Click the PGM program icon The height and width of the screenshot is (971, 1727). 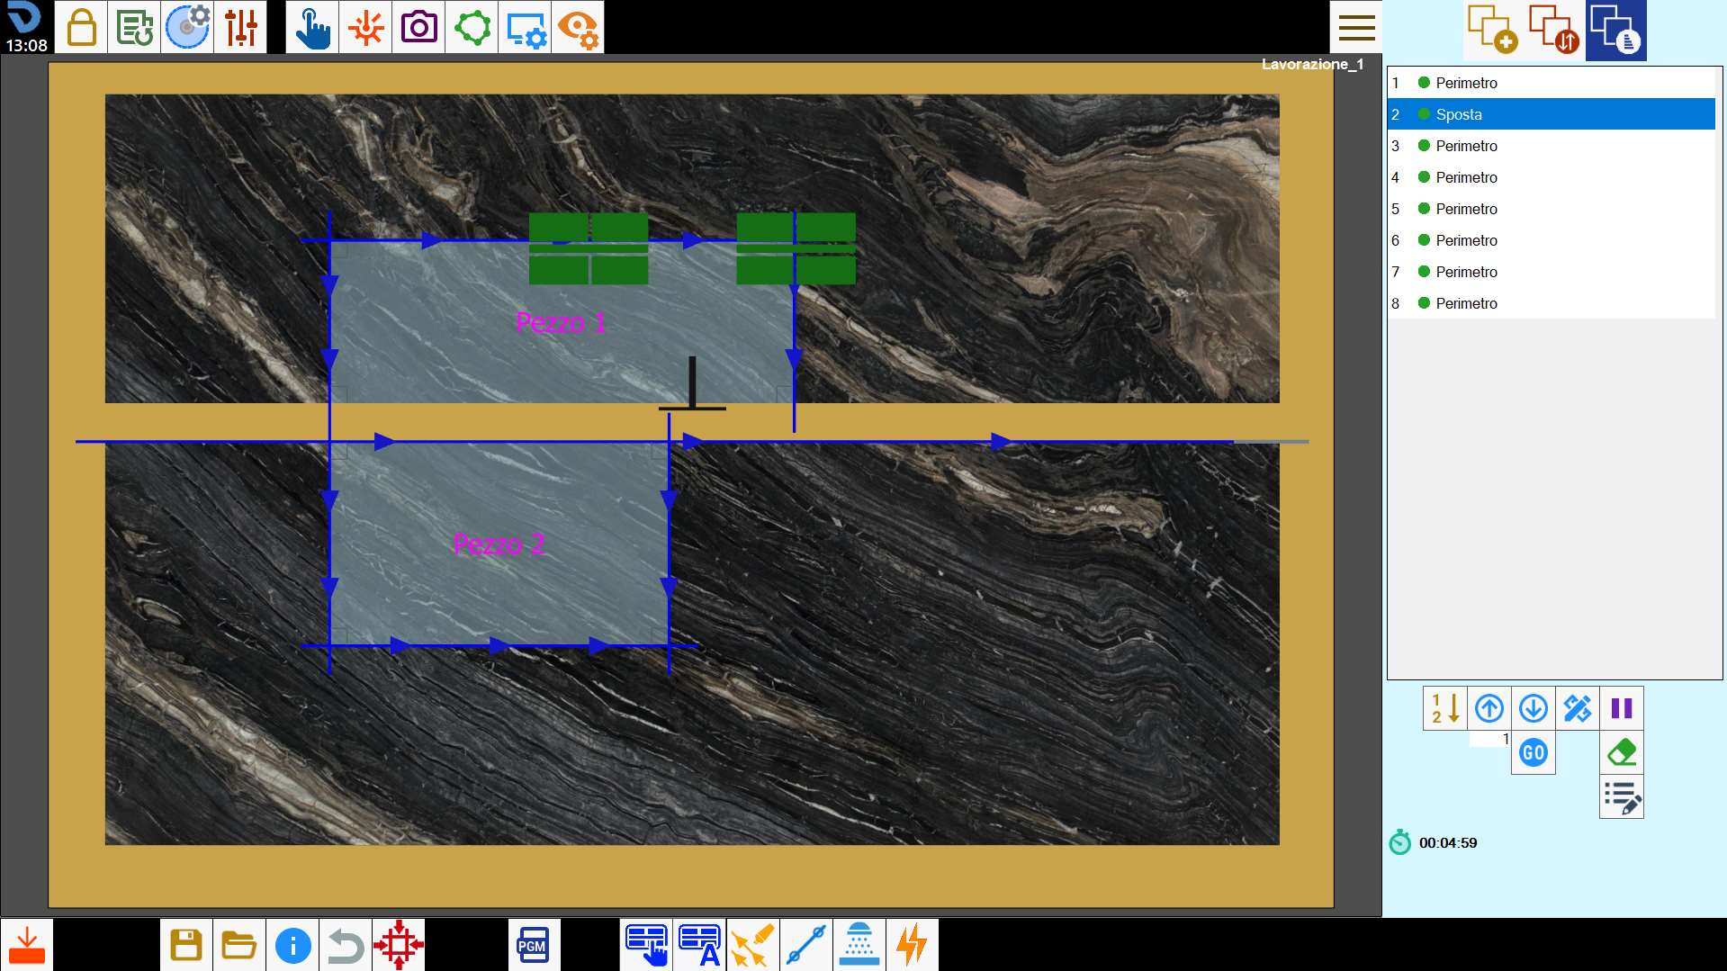click(x=534, y=945)
